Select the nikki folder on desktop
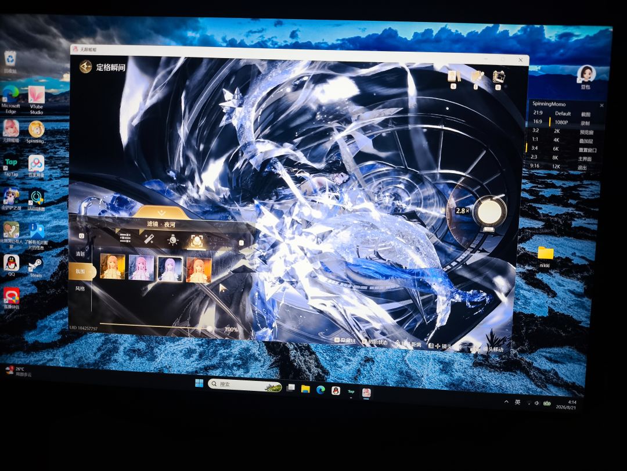 [x=545, y=257]
